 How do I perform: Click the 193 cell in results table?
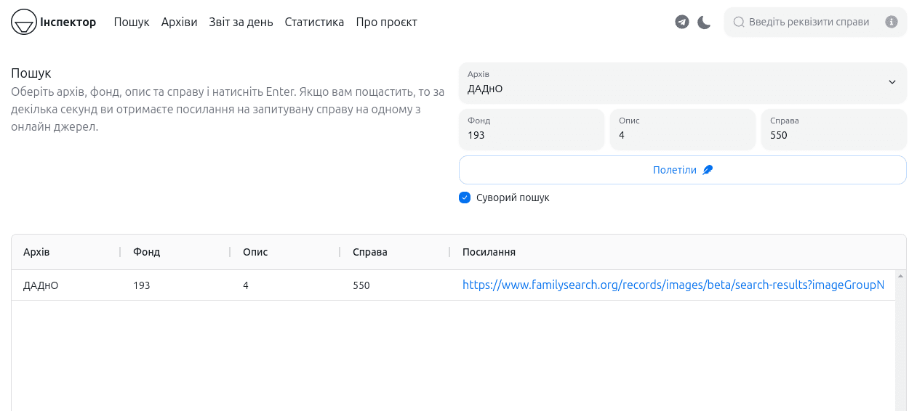(142, 285)
